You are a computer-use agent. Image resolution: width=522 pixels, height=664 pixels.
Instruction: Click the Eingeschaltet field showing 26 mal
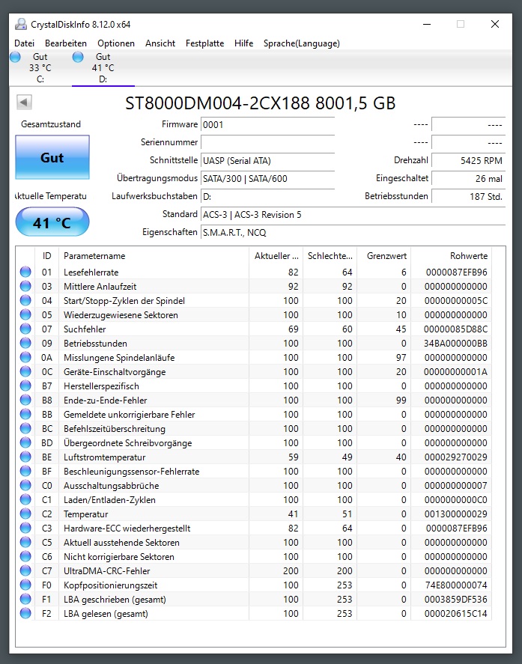[468, 178]
